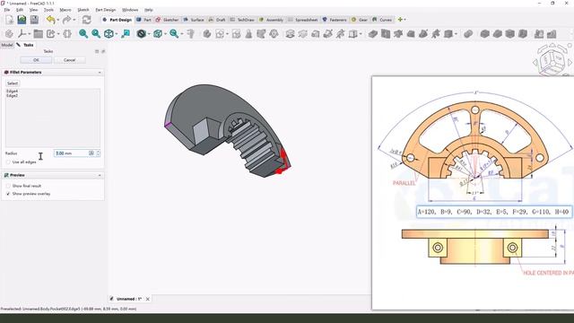Check the Show final result option
574x323 pixels.
click(x=8, y=186)
